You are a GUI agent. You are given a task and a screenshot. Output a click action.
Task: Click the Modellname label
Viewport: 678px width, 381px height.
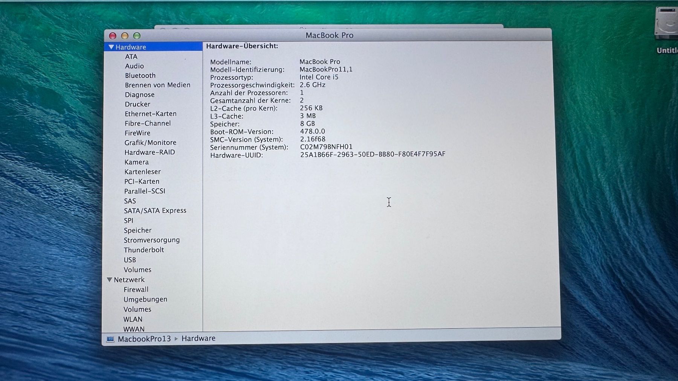(x=231, y=62)
